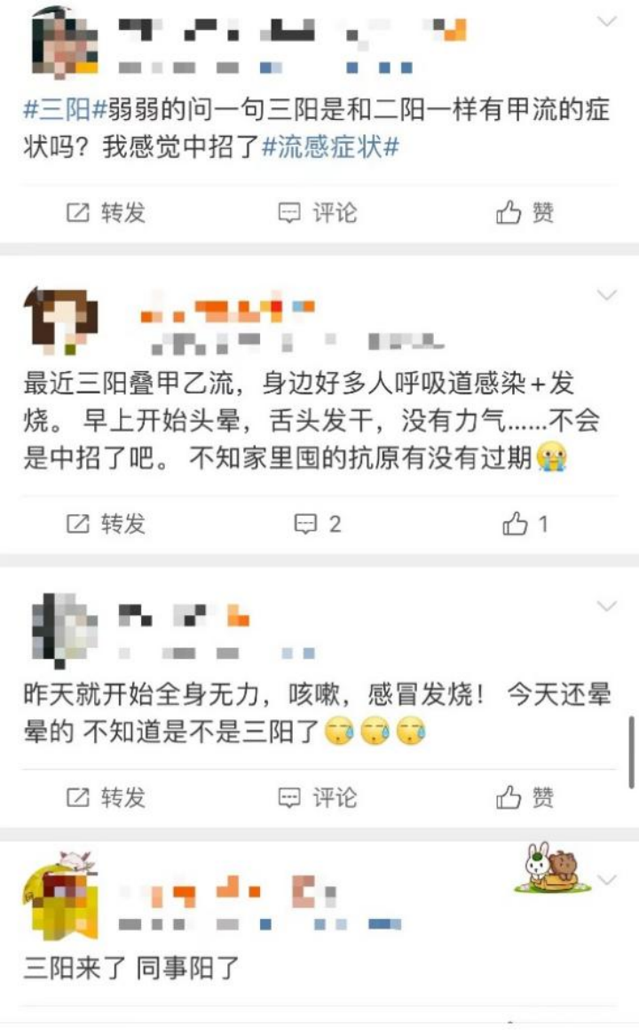
Task: Like the third post about 感冒发烧
Action: click(525, 797)
